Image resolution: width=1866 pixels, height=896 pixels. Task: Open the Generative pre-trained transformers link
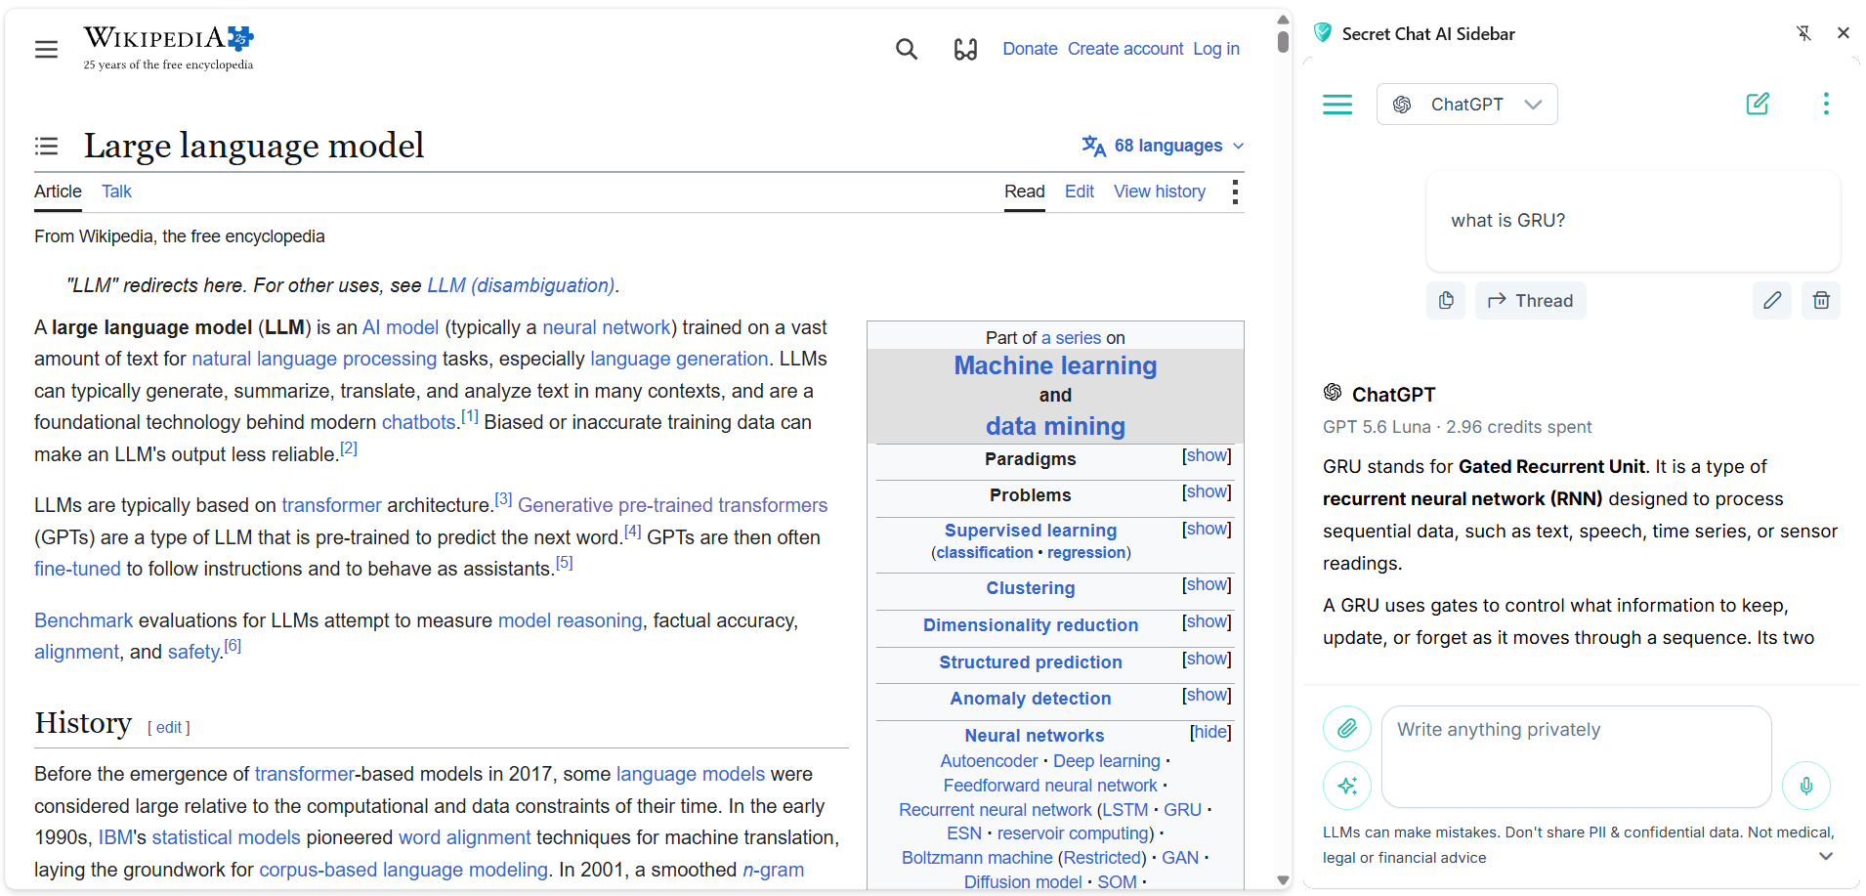(672, 505)
